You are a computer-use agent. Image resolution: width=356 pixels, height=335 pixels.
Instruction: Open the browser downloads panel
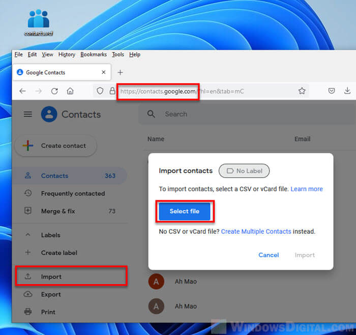347,91
